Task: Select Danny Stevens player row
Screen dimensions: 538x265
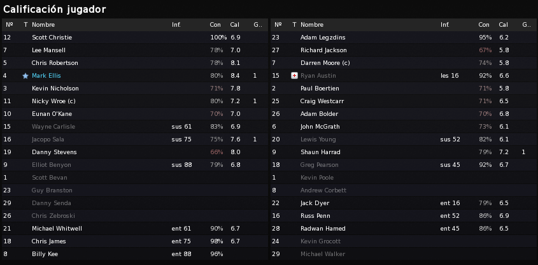Action: (x=135, y=152)
